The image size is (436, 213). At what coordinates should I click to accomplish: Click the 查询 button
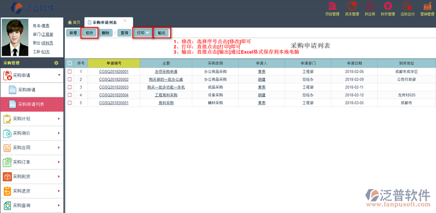(x=124, y=33)
